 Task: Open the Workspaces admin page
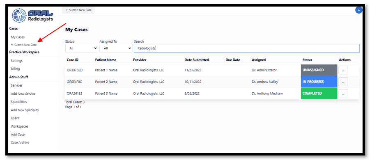click(20, 126)
